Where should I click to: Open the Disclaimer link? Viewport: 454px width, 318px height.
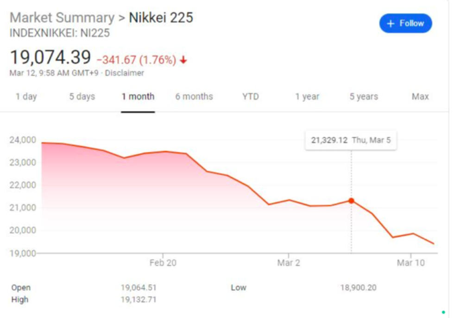[x=125, y=73]
